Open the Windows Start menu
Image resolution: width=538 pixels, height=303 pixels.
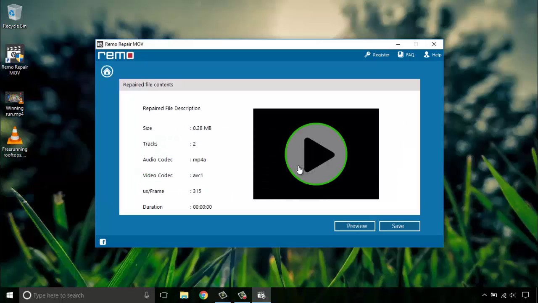10,295
